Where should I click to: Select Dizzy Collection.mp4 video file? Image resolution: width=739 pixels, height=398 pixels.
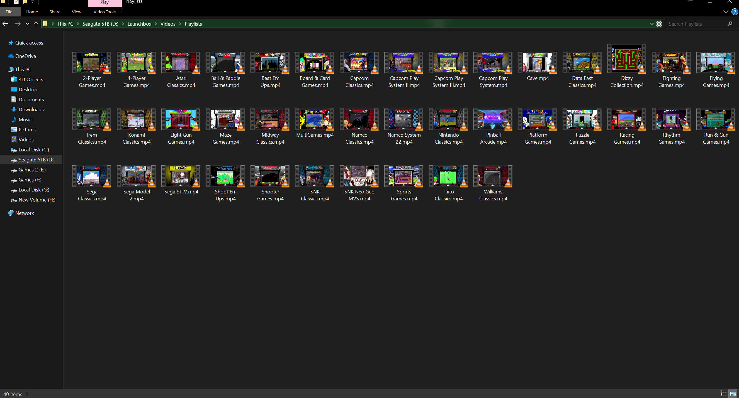(x=626, y=66)
